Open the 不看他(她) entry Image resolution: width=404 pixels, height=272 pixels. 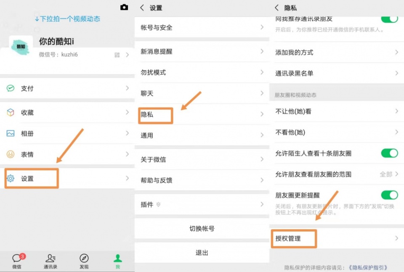pyautogui.click(x=337, y=132)
